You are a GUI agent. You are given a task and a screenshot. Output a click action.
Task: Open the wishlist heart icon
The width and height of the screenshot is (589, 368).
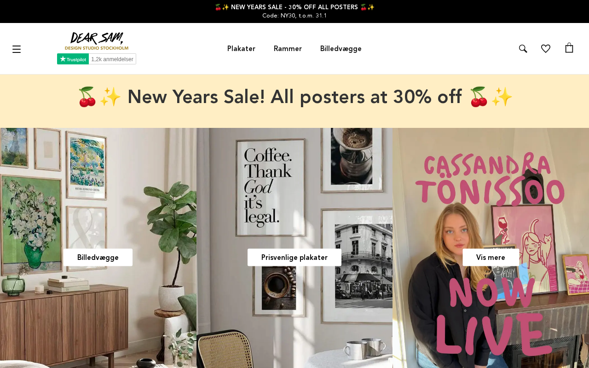546,49
